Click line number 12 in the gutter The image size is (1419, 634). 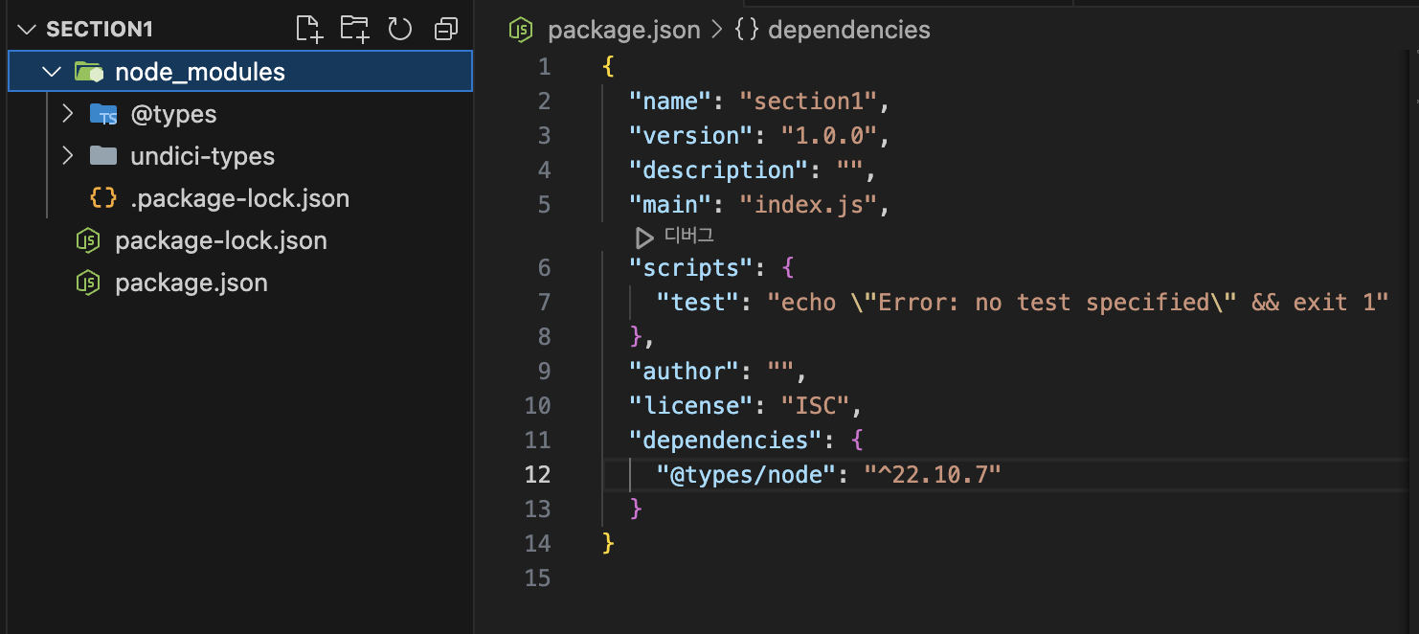pyautogui.click(x=538, y=474)
